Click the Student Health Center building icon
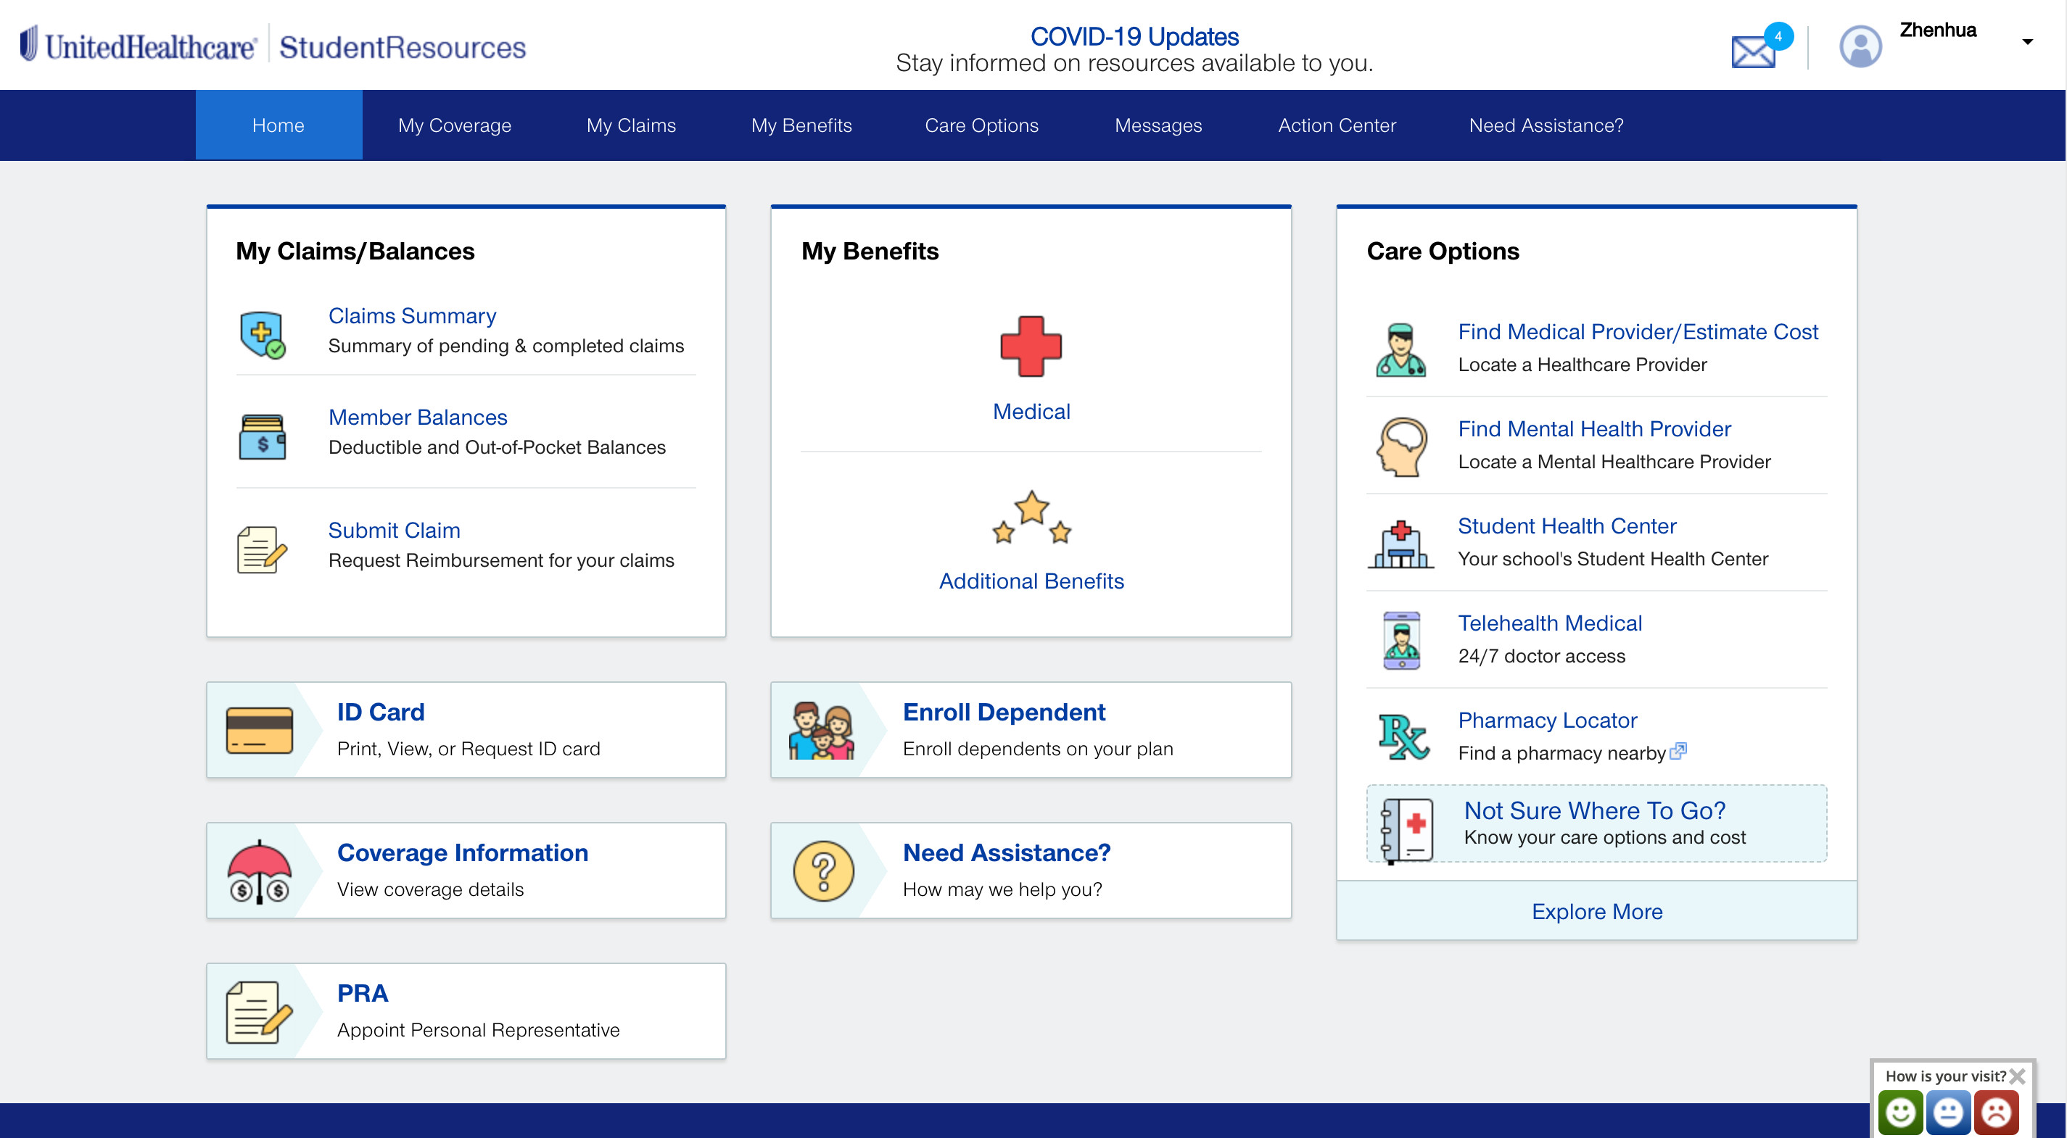Viewport: 2067px width, 1138px height. point(1400,544)
